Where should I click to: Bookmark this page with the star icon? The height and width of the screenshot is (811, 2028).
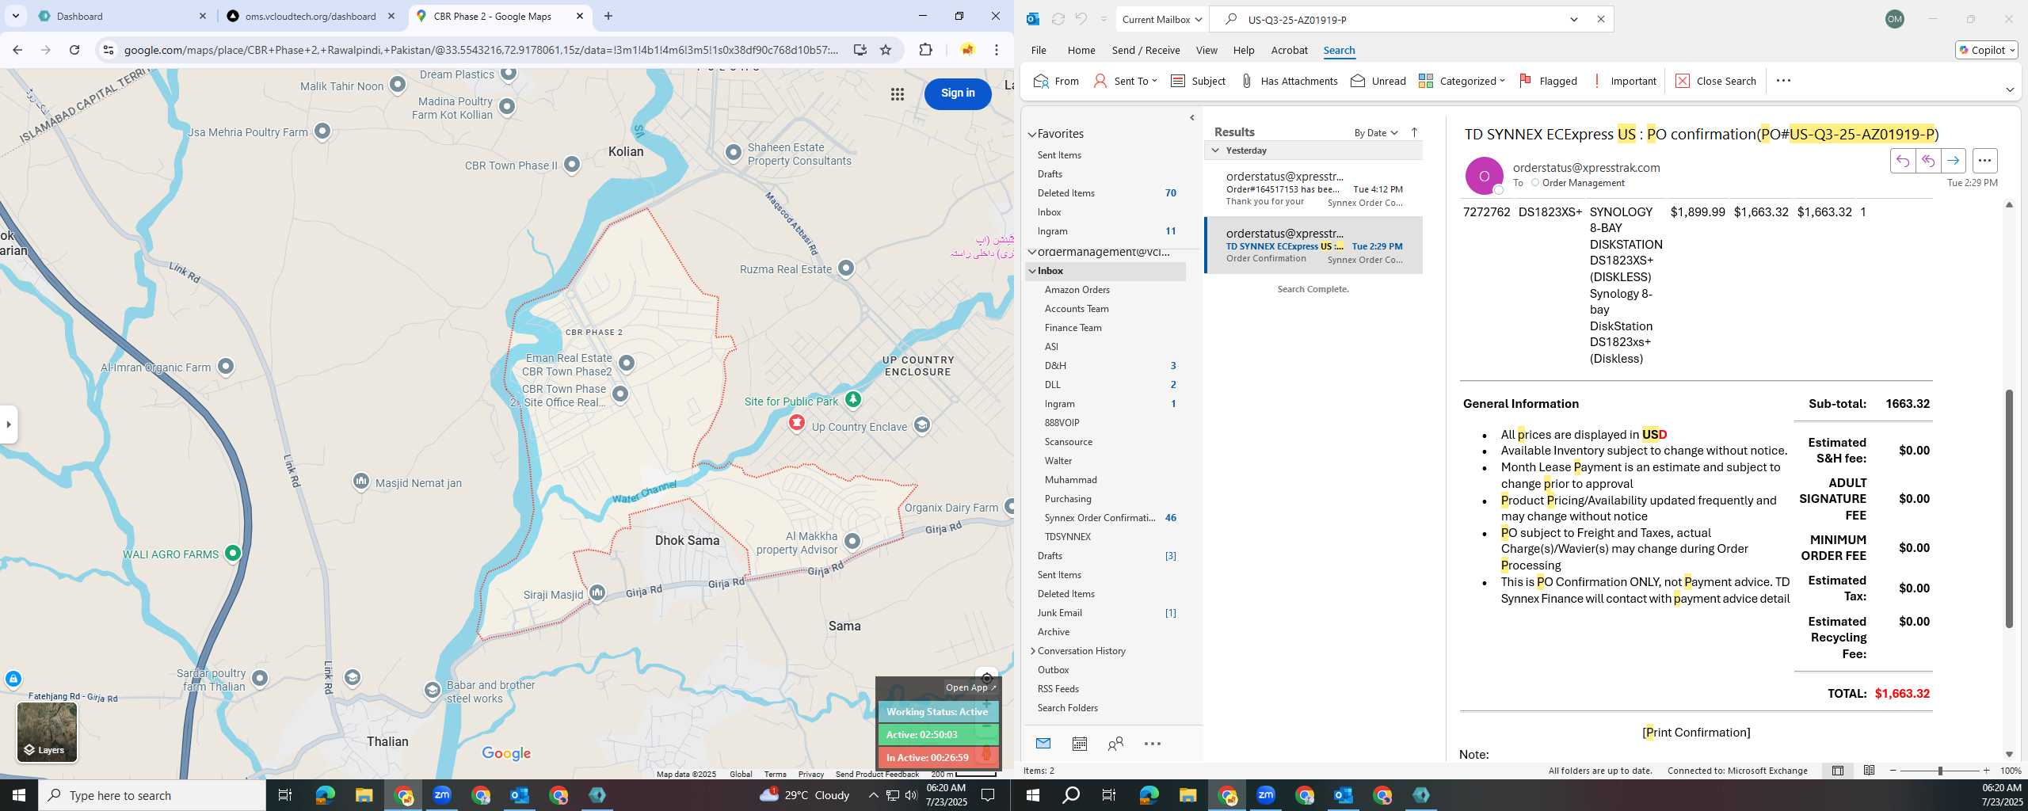[886, 50]
